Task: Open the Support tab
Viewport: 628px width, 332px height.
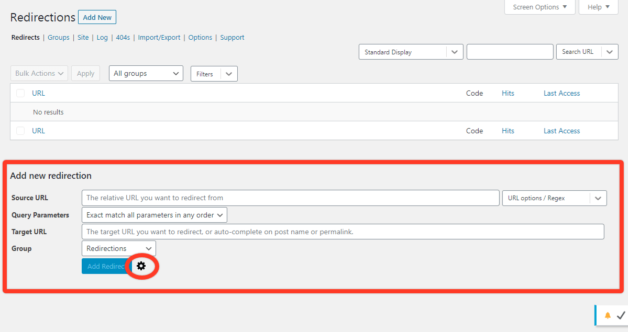Action: pos(233,37)
